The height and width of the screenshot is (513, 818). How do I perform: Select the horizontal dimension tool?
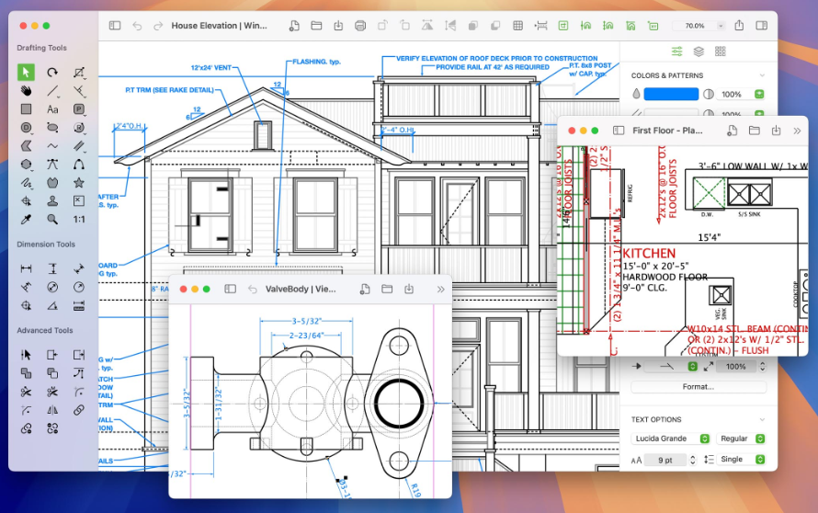(x=26, y=268)
